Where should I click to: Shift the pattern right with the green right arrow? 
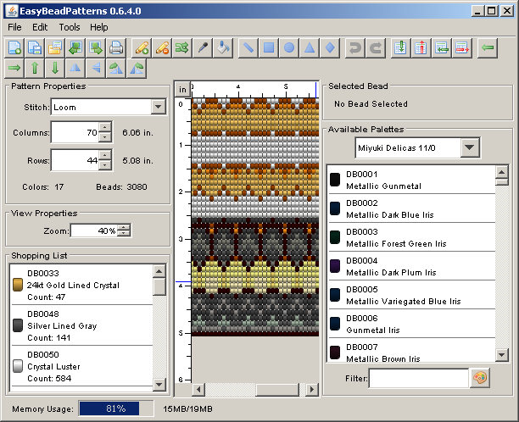(14, 68)
